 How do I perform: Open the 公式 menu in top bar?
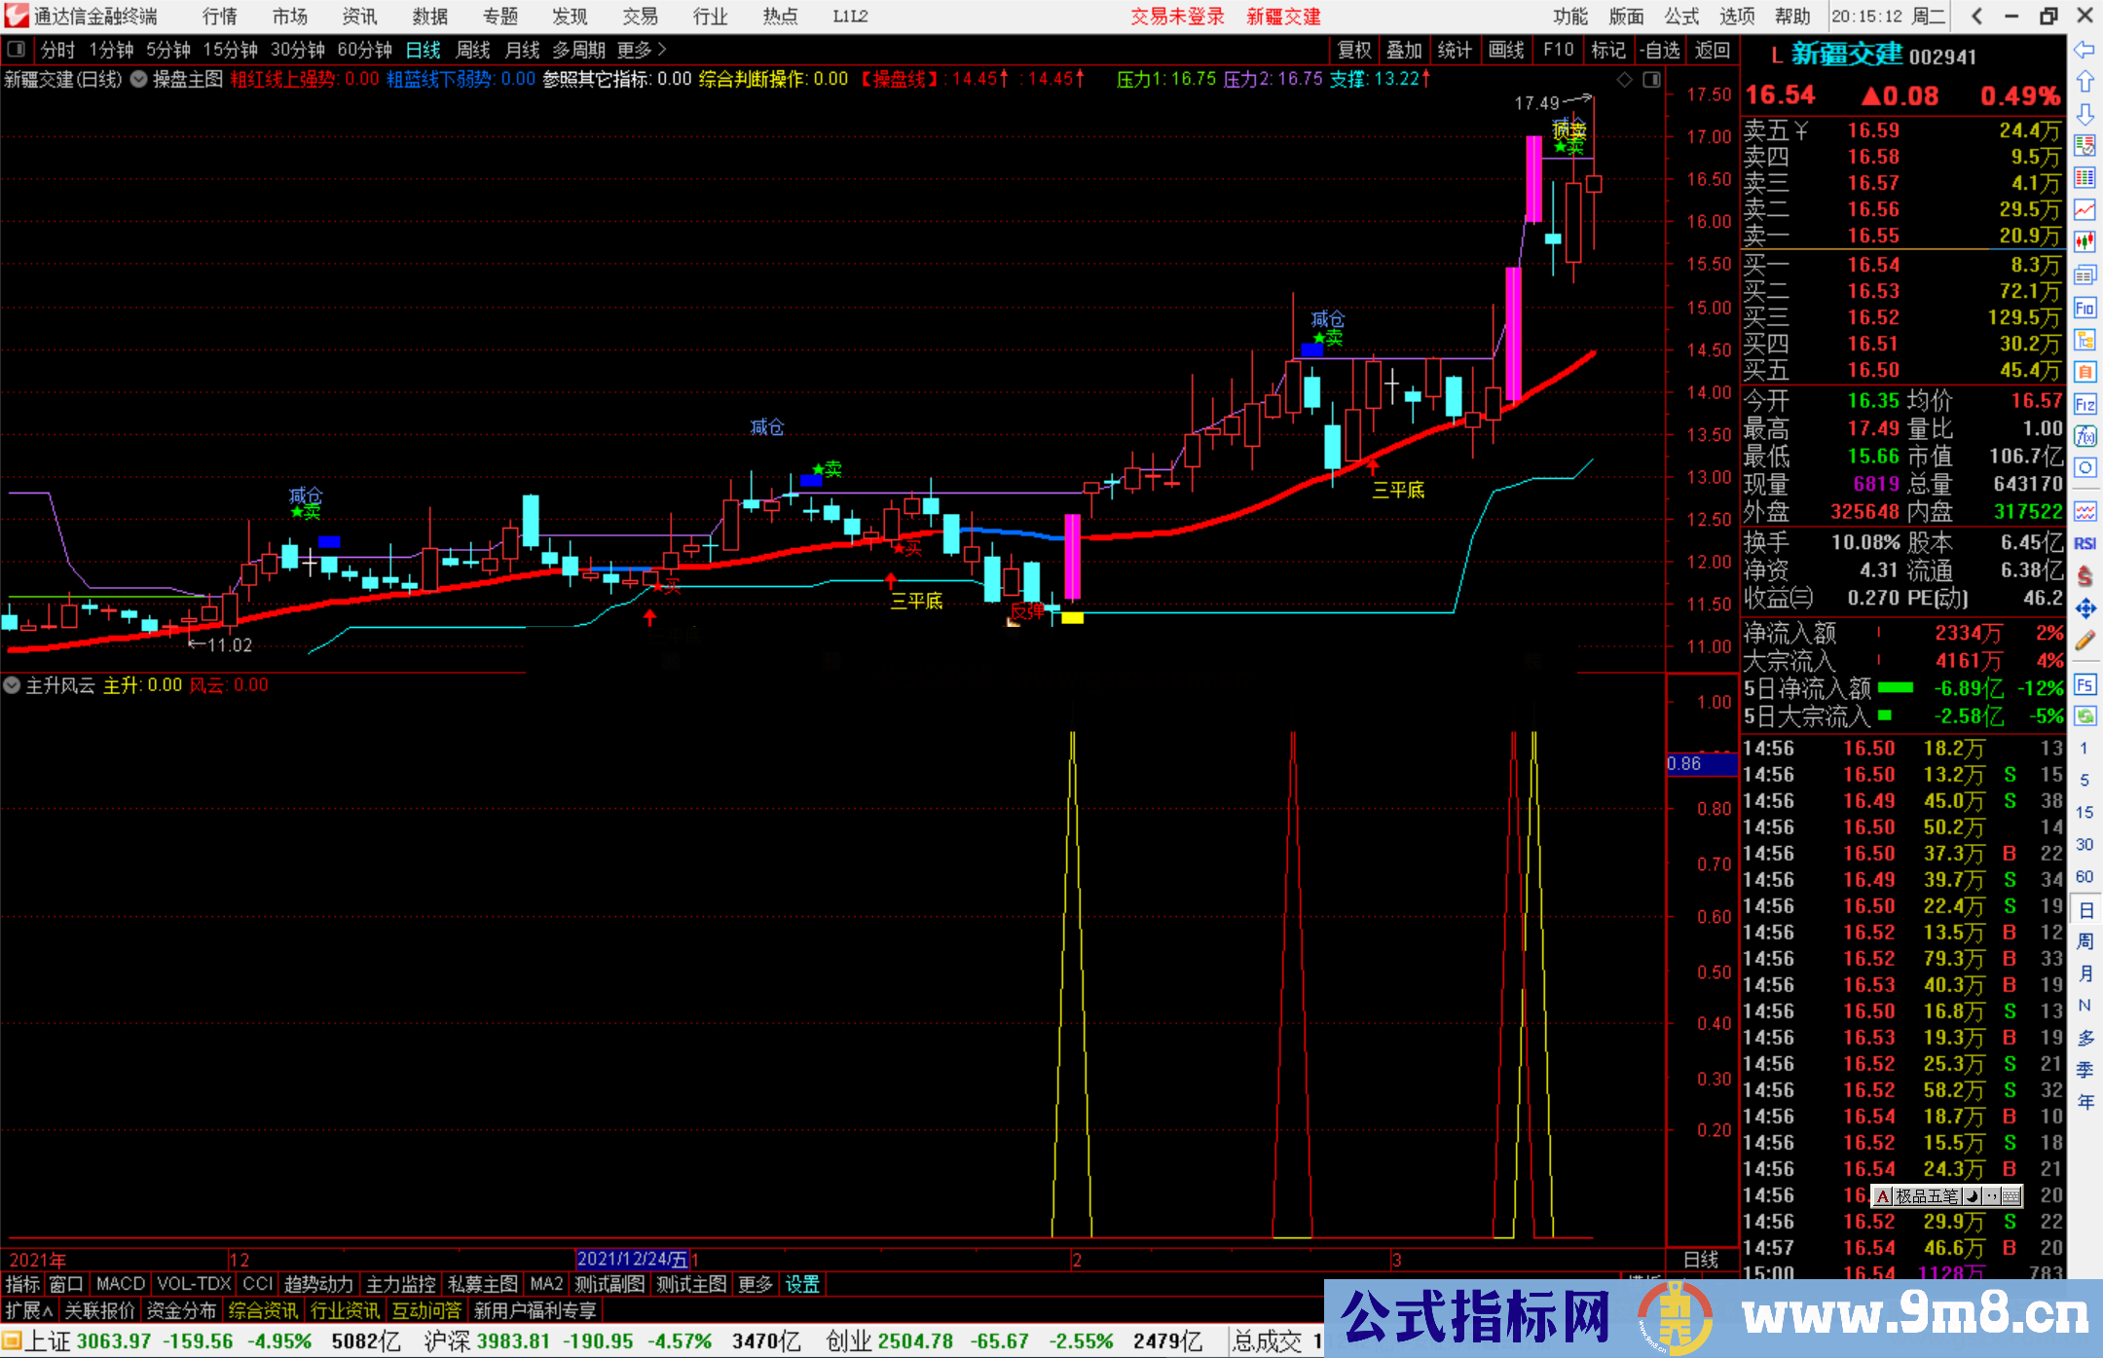point(1681,17)
